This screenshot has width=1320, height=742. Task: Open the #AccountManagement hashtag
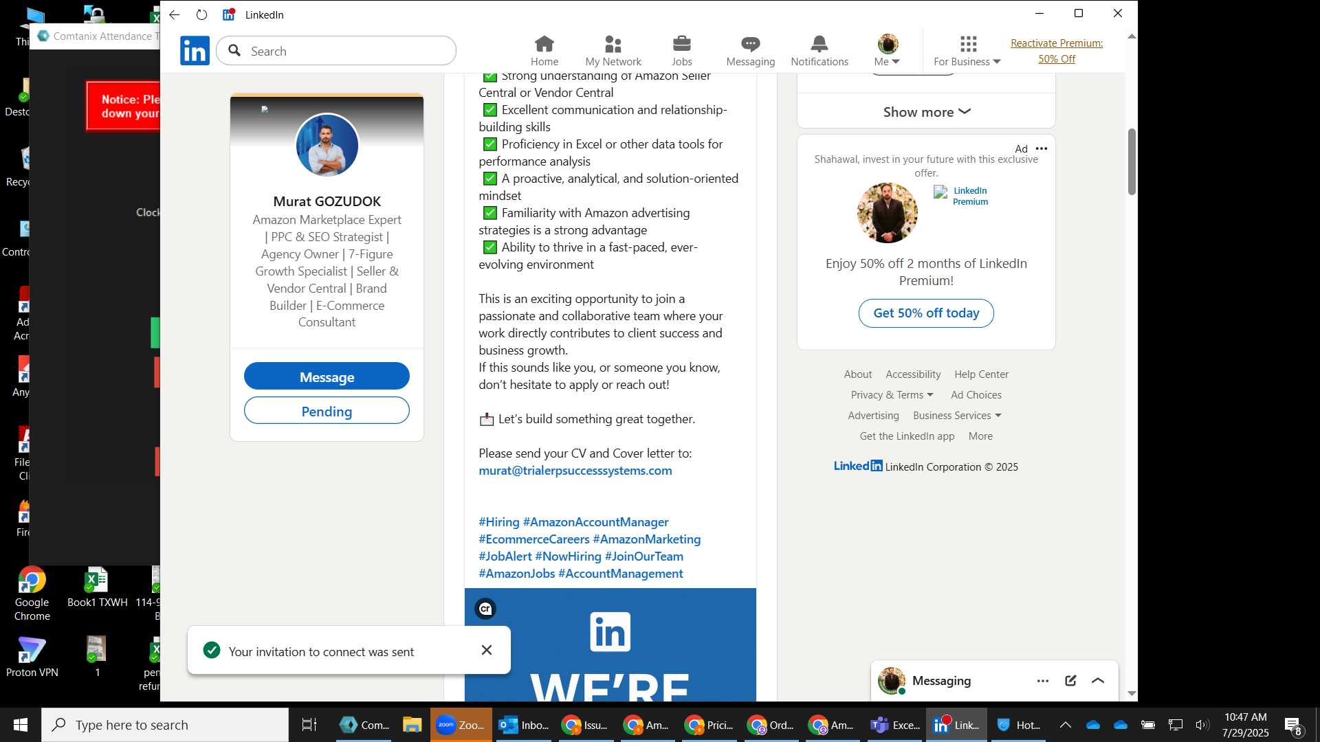pyautogui.click(x=620, y=574)
